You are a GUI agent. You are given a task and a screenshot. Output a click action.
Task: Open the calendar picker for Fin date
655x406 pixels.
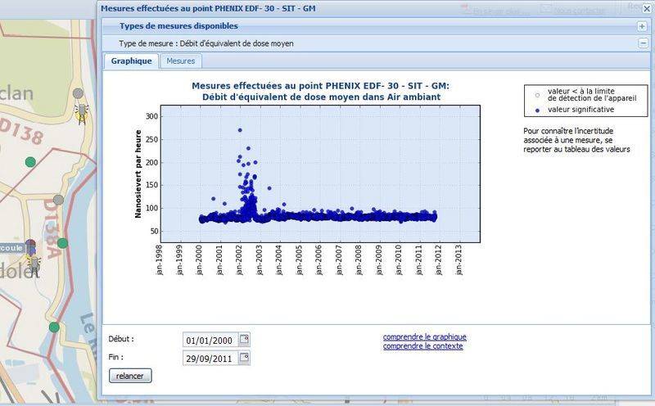244,358
